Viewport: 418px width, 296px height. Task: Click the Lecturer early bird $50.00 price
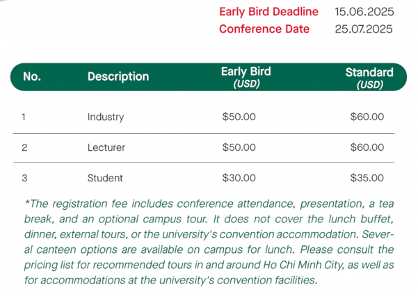point(239,147)
